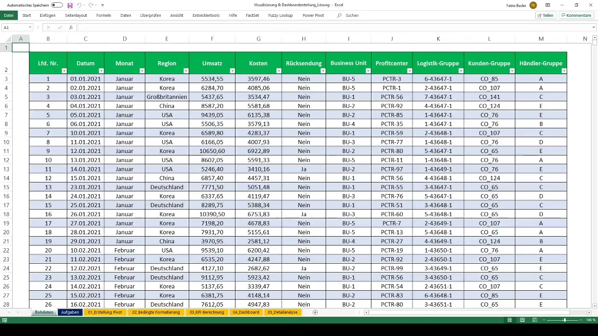The width and height of the screenshot is (598, 336).
Task: Click the Suchen search magnifier icon
Action: click(339, 15)
